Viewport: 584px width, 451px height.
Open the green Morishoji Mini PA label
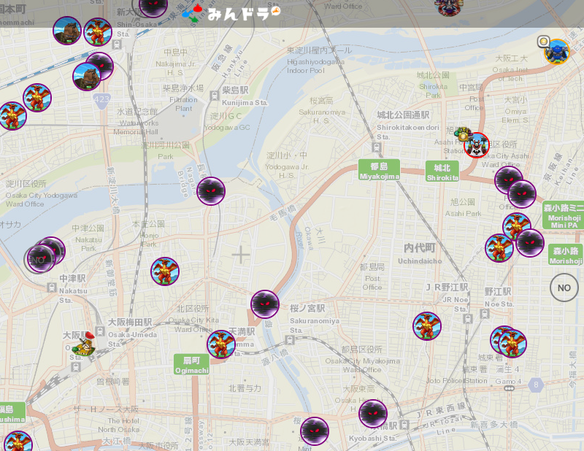(564, 215)
